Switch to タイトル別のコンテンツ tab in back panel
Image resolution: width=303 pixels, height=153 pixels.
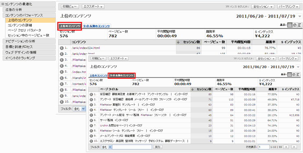click(x=97, y=26)
